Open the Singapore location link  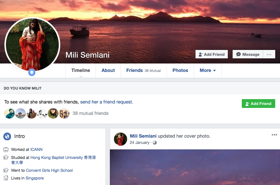[x=35, y=178]
